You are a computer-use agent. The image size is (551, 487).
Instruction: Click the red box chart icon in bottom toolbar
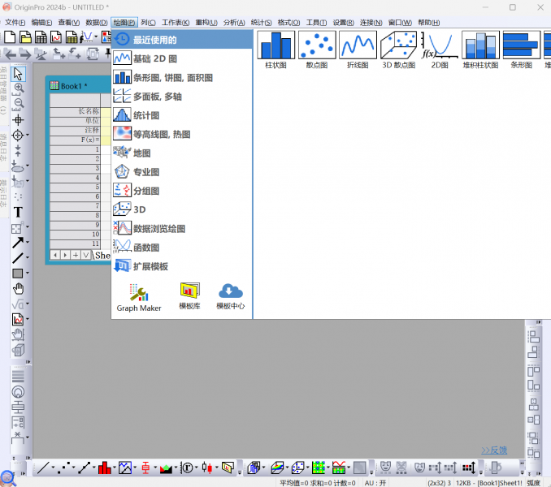point(145,468)
